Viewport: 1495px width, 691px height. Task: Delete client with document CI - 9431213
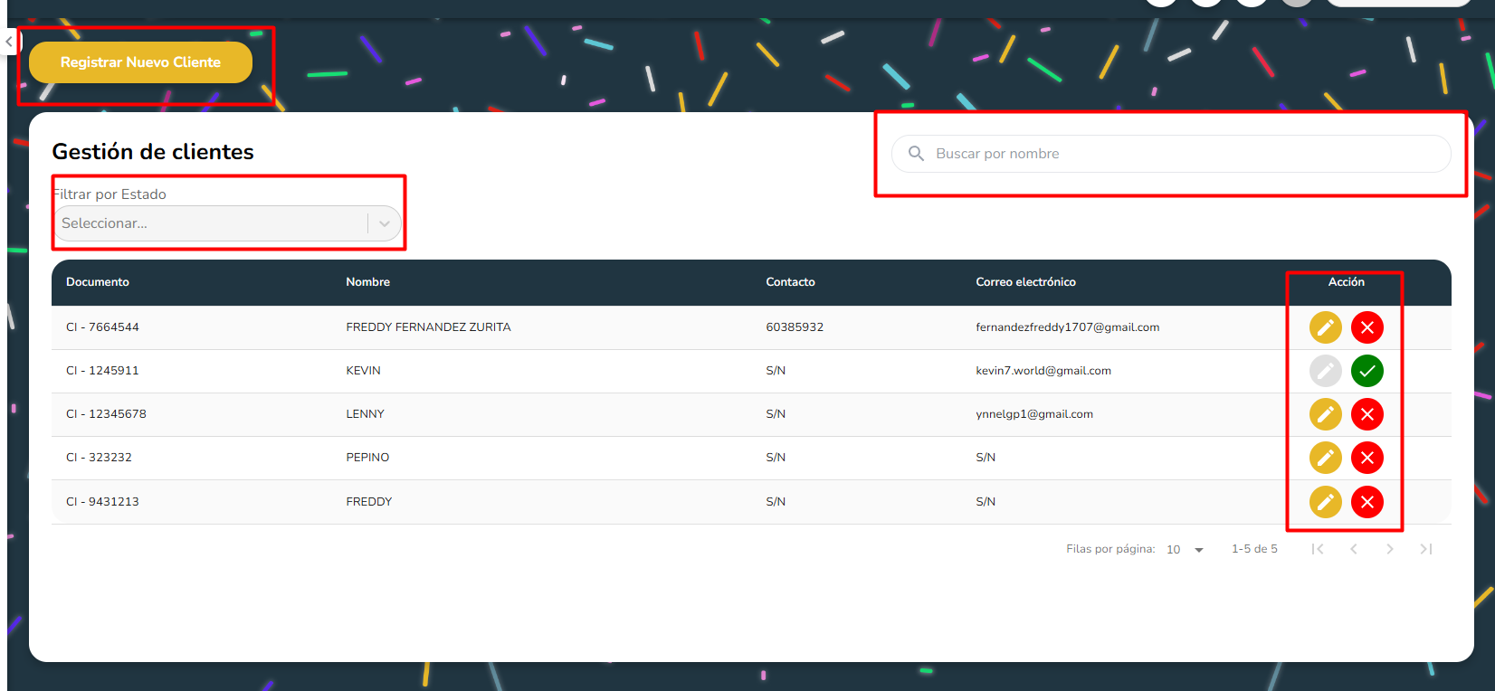[1366, 502]
